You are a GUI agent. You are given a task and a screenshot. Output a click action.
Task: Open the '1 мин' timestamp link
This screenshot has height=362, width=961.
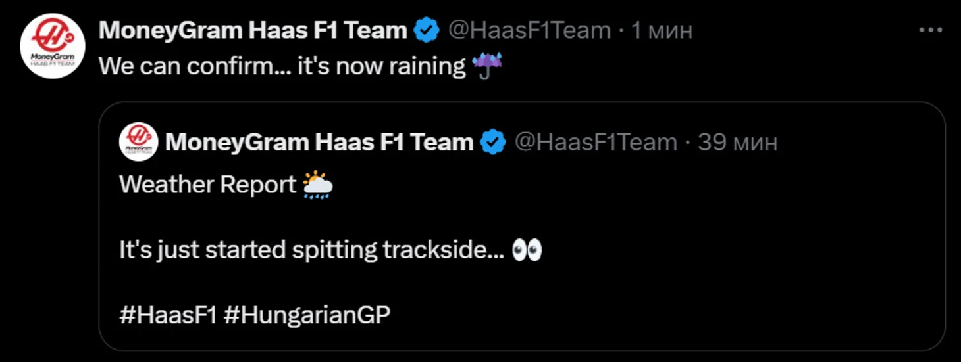662,30
